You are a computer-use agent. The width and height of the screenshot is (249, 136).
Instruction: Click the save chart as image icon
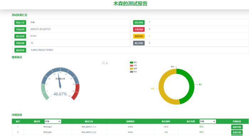tap(107, 63)
